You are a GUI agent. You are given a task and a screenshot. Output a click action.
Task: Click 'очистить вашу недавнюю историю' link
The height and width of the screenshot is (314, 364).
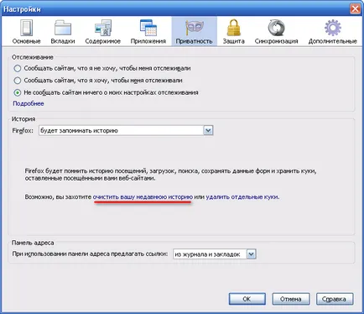click(x=143, y=196)
